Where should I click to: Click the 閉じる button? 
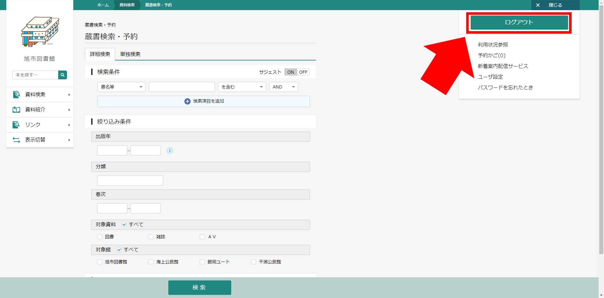pos(555,5)
